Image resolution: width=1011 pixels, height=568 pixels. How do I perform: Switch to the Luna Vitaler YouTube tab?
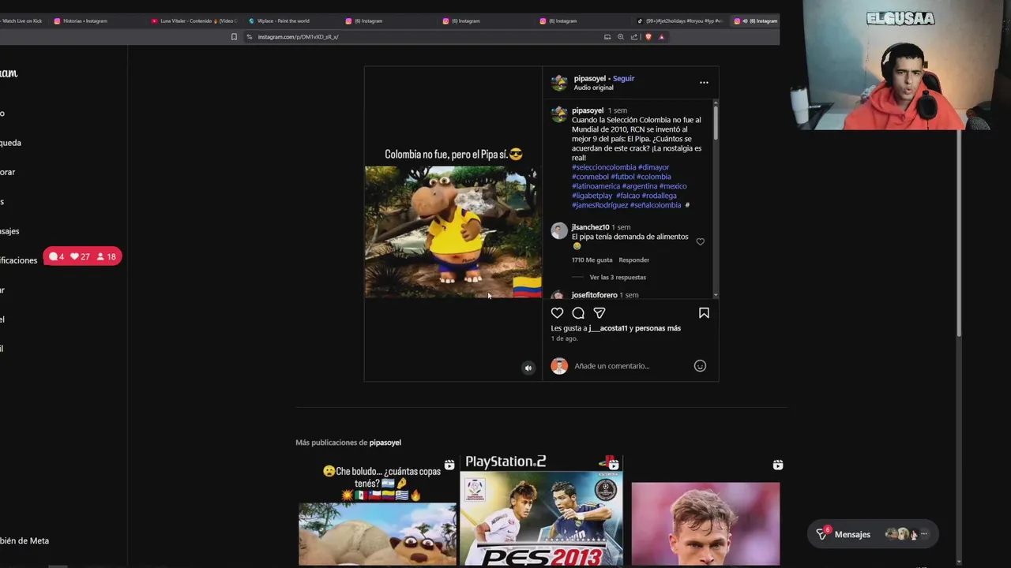coord(194,21)
